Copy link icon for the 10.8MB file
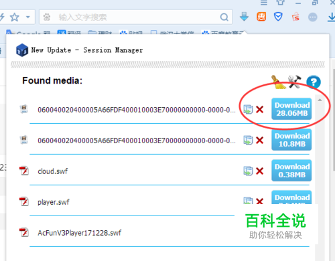 [x=248, y=140]
